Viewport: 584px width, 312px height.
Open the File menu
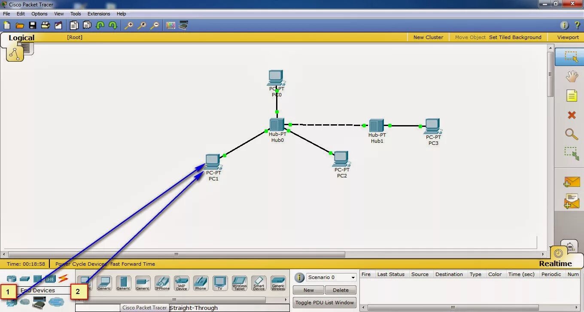click(6, 14)
